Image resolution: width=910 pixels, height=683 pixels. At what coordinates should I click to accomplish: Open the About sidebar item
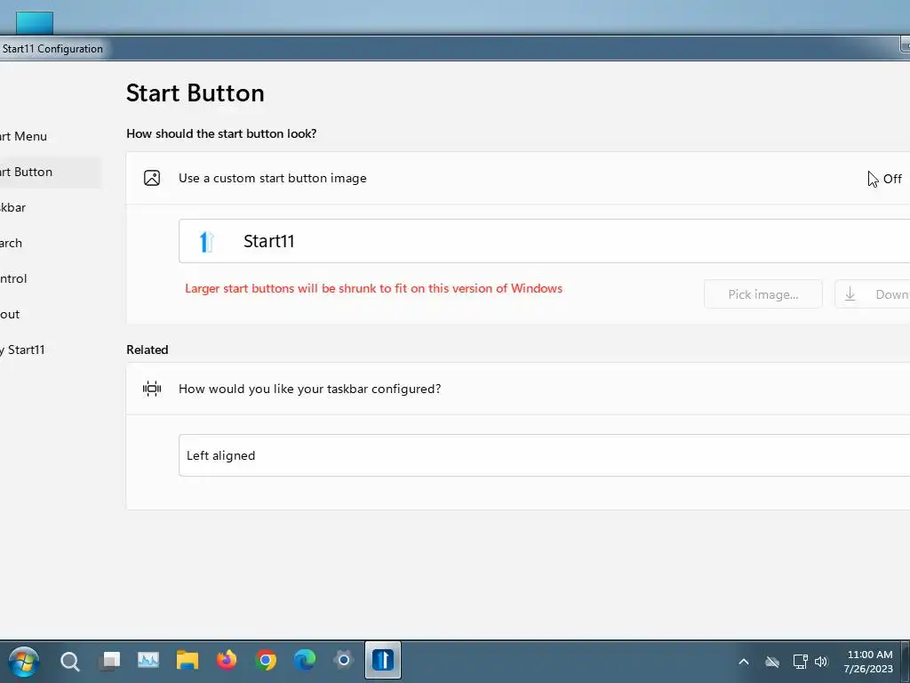point(10,314)
